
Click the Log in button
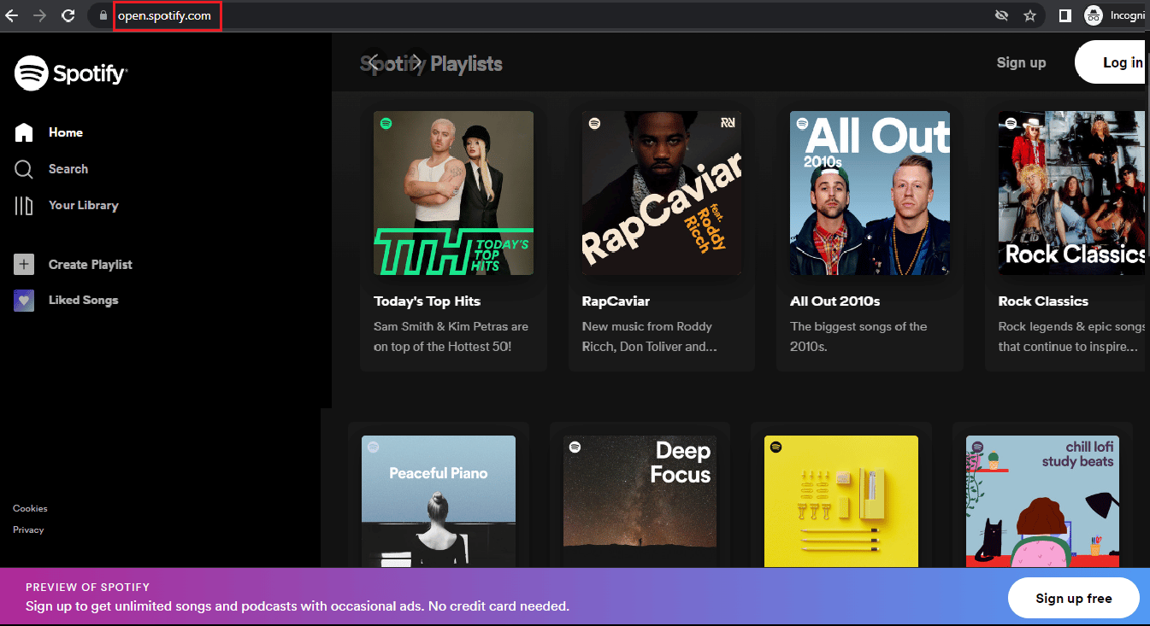1110,62
